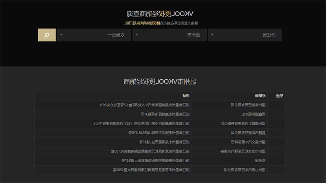
Task: Click the address mentioning 66汇汽车维修美容中心
Action: coord(142,124)
